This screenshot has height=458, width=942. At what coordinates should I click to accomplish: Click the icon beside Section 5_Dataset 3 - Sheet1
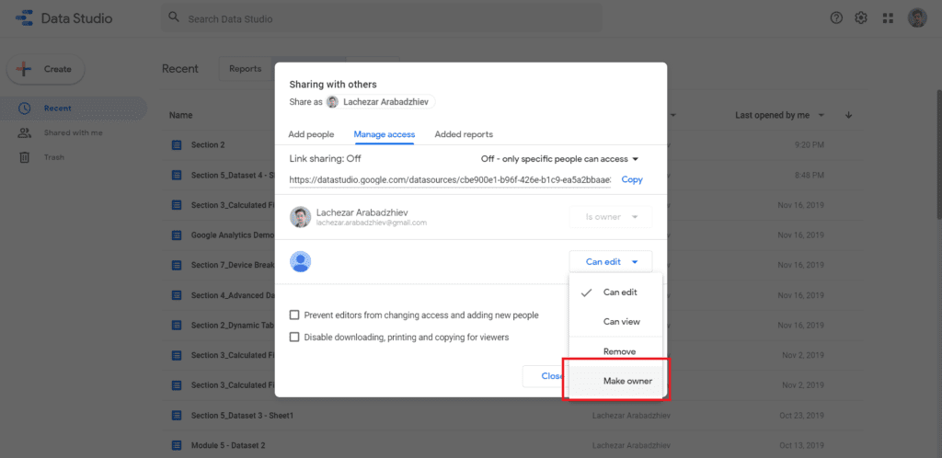pyautogui.click(x=176, y=415)
